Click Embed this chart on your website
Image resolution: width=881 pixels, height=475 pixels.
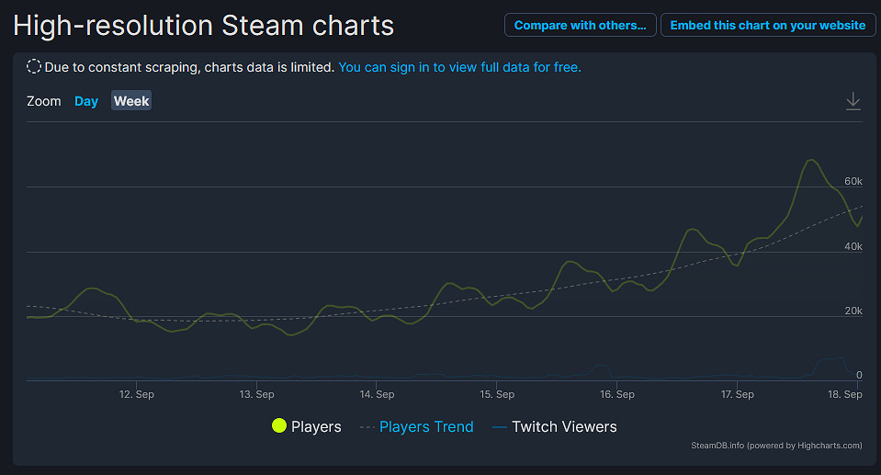(x=767, y=25)
